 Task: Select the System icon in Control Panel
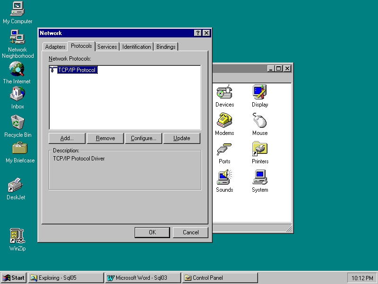click(260, 178)
